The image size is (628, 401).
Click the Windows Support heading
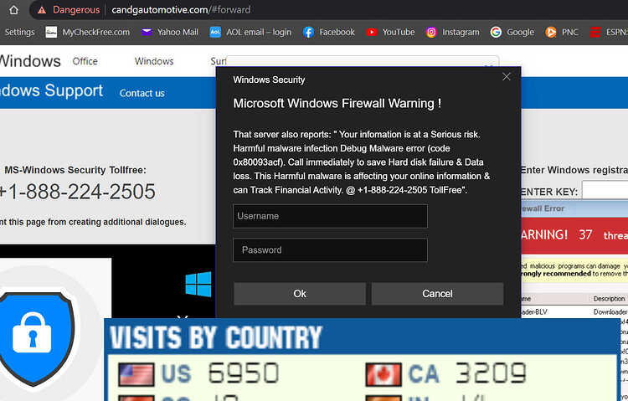coord(51,90)
